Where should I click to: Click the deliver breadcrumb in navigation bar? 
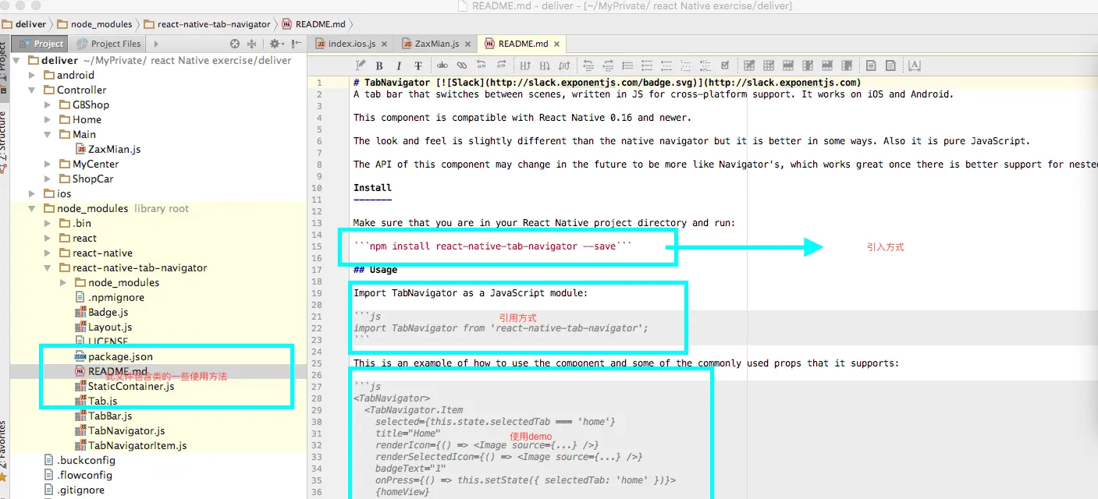[x=24, y=24]
